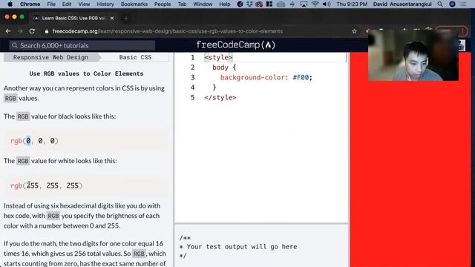Open the Edit menu

(x=67, y=4)
